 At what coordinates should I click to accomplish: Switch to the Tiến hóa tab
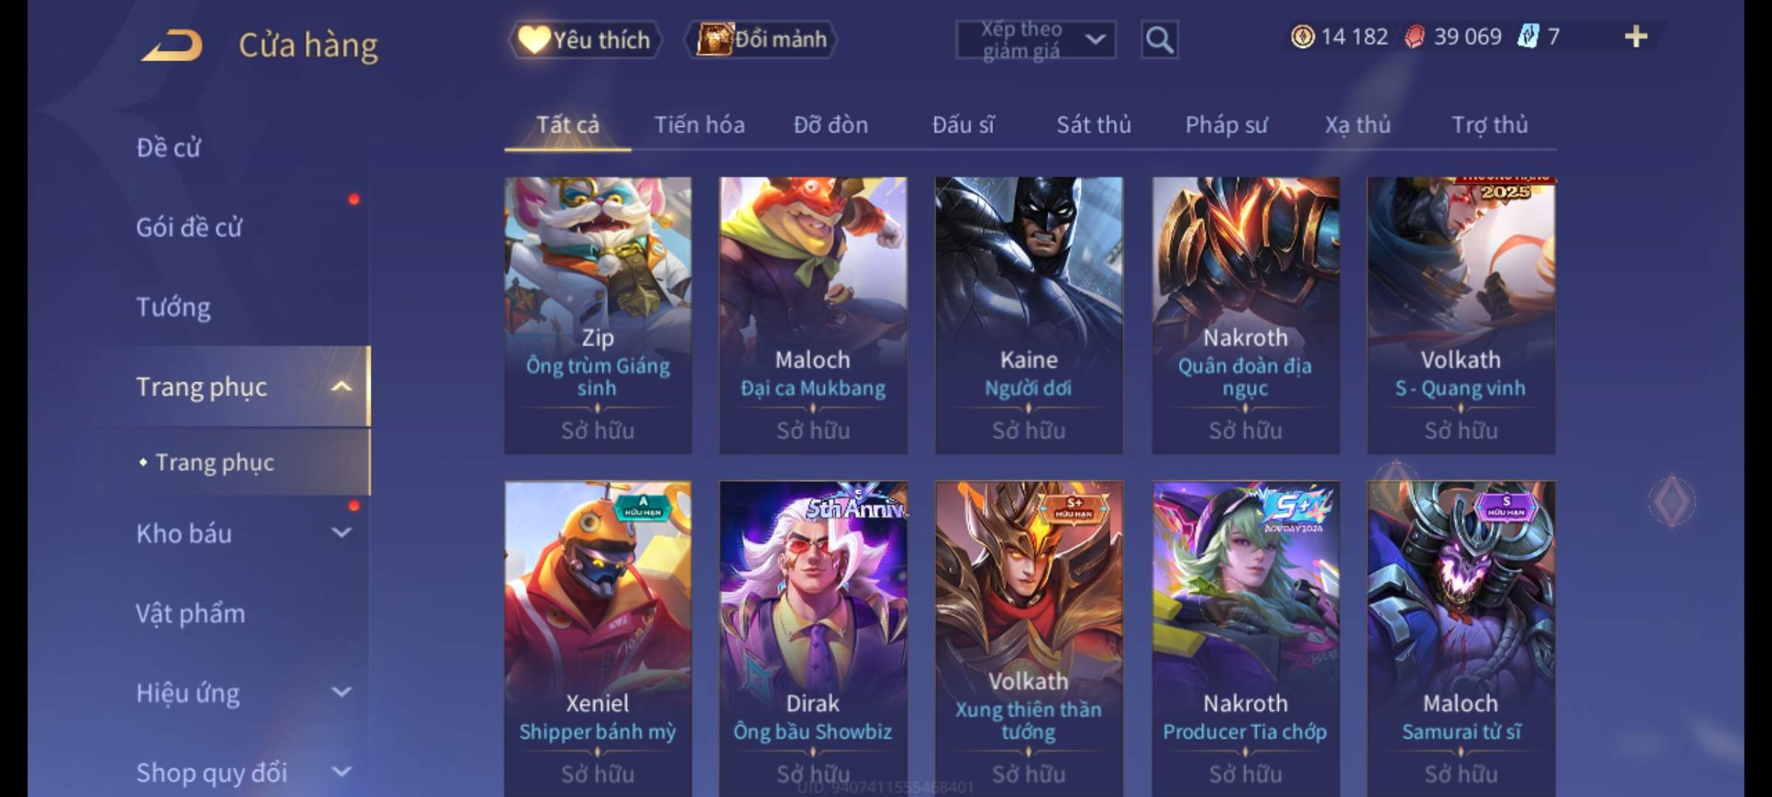(699, 125)
